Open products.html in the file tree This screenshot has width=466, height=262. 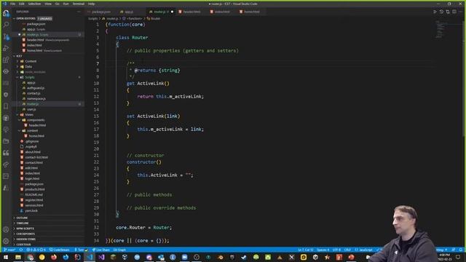pyautogui.click(x=35, y=189)
